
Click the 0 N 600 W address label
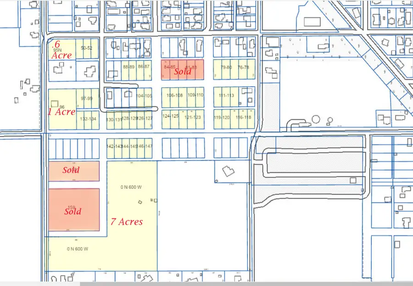coord(130,187)
